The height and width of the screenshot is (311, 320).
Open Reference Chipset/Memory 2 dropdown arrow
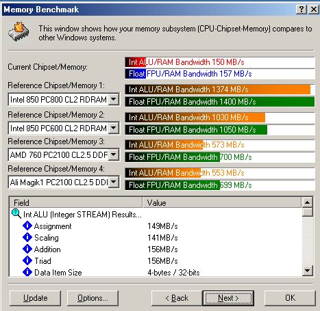click(113, 128)
